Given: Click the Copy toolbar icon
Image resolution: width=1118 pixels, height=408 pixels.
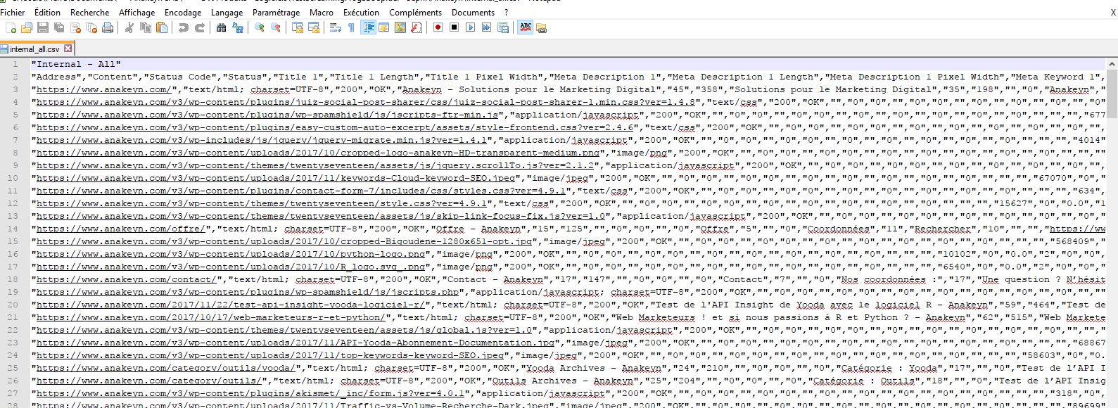Looking at the screenshot, I should coord(145,27).
